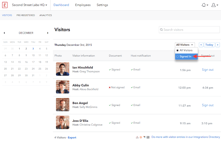Sign out Ian Hirschfeld
This screenshot has height=143, width=221.
click(x=208, y=70)
